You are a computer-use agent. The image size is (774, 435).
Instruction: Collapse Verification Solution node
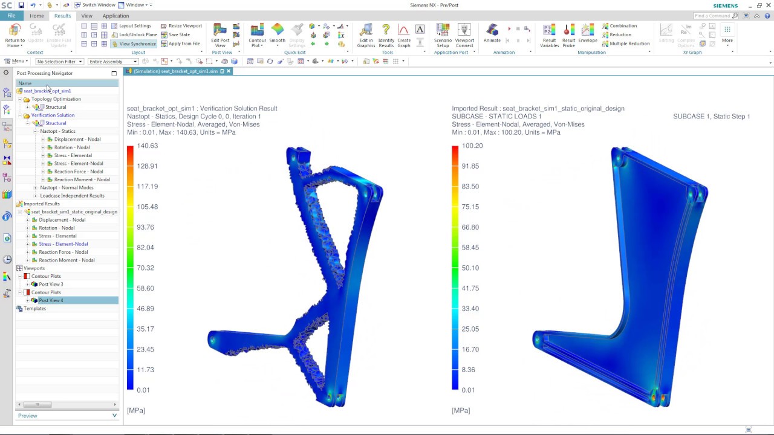point(19,115)
